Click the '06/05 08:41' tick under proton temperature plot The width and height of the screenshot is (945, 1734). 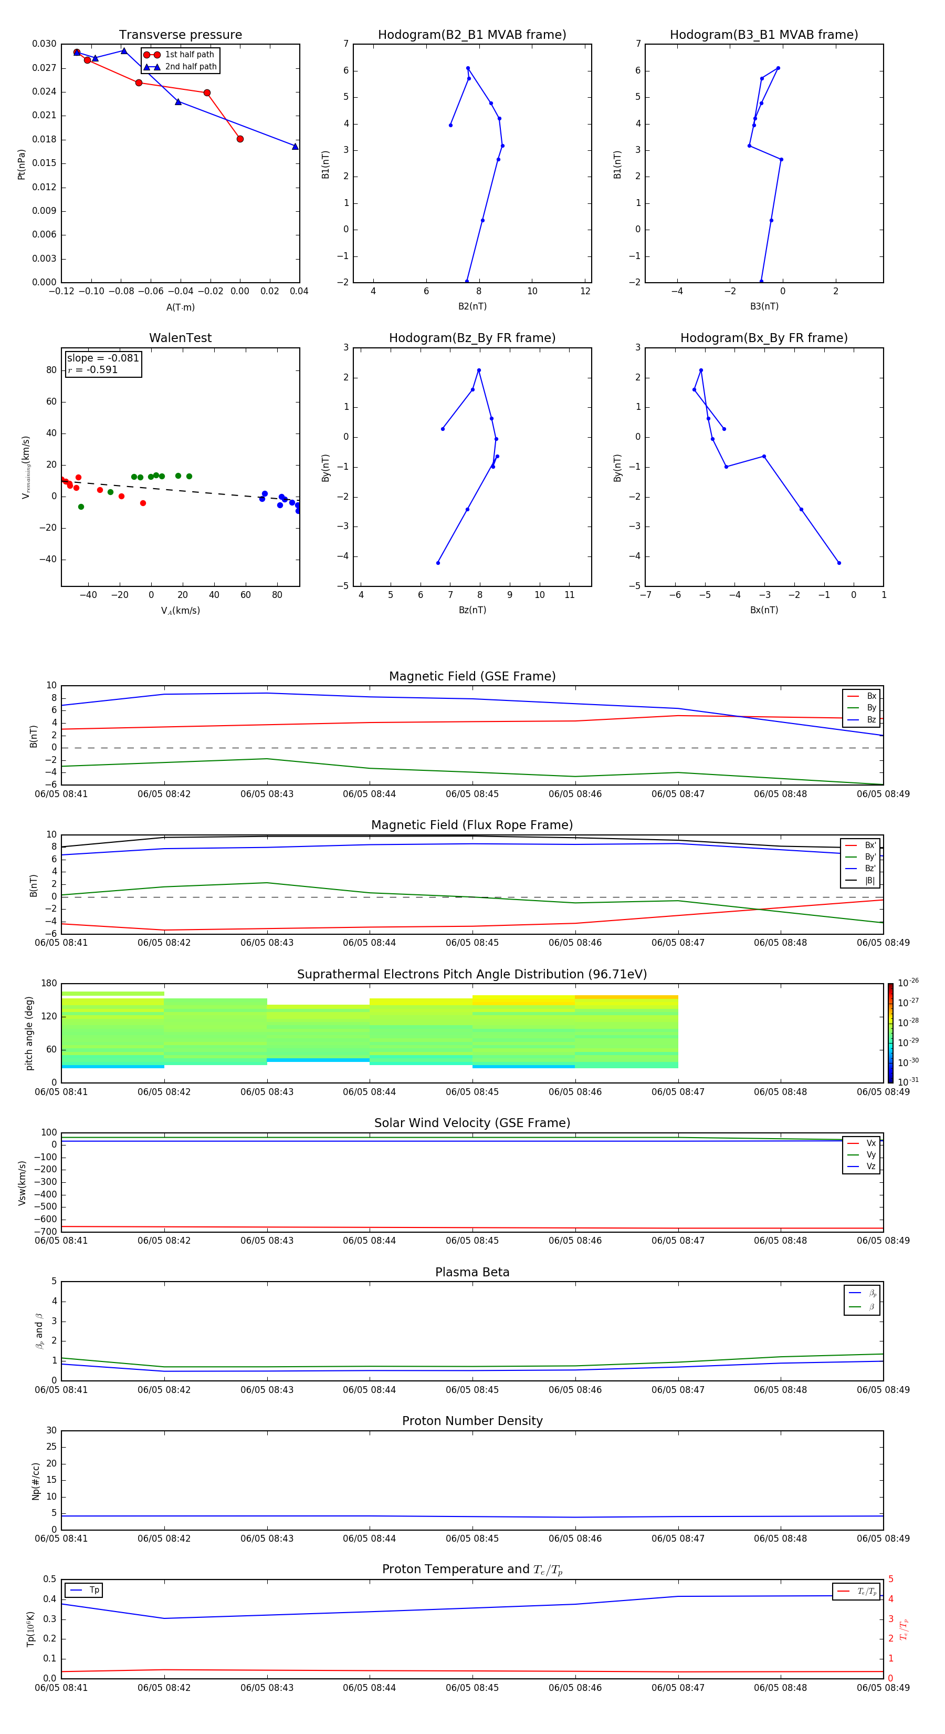point(61,1688)
